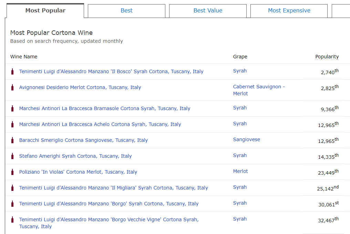Click Syrah grape link in Manzano 'Borgo' row
Viewport: 350px width, 234px height.
240,203
